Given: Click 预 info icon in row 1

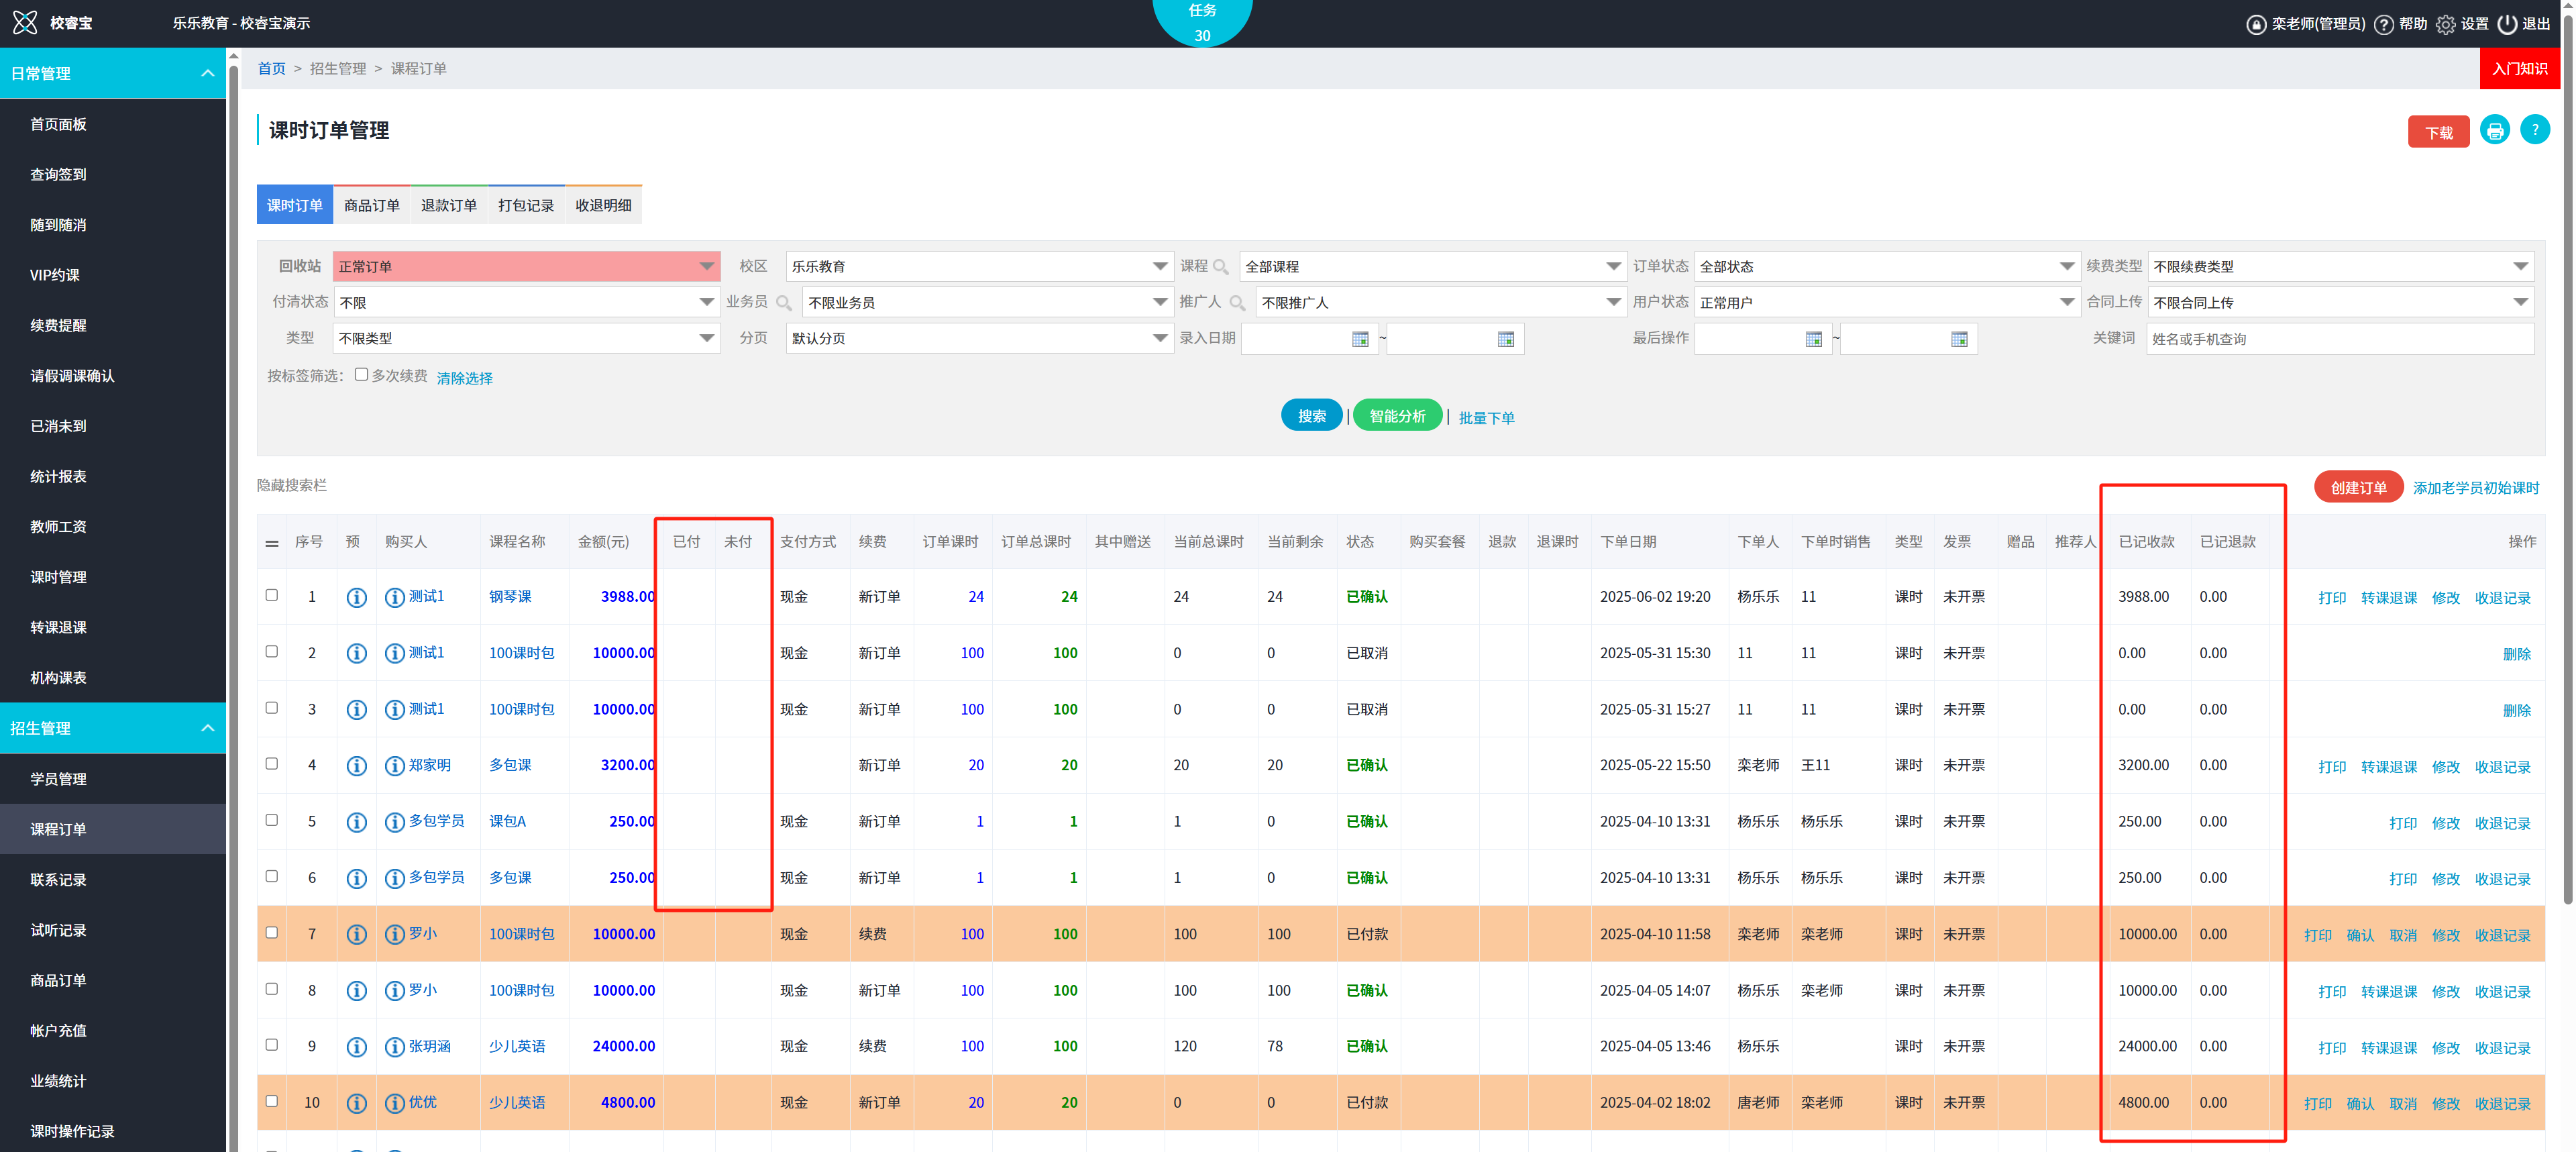Looking at the screenshot, I should 356,597.
